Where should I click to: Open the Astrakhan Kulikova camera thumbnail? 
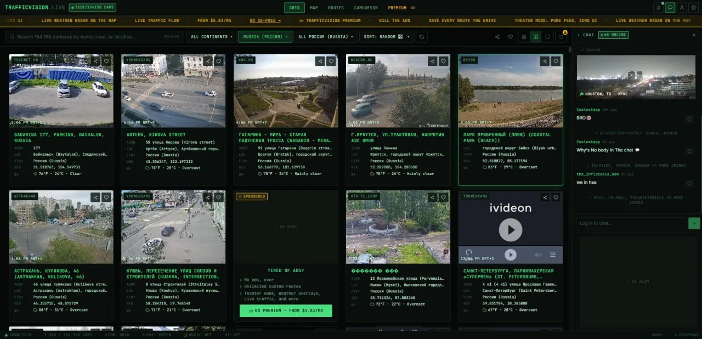pos(61,227)
